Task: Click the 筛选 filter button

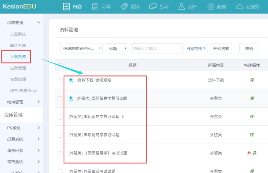Action: pyautogui.click(x=249, y=48)
